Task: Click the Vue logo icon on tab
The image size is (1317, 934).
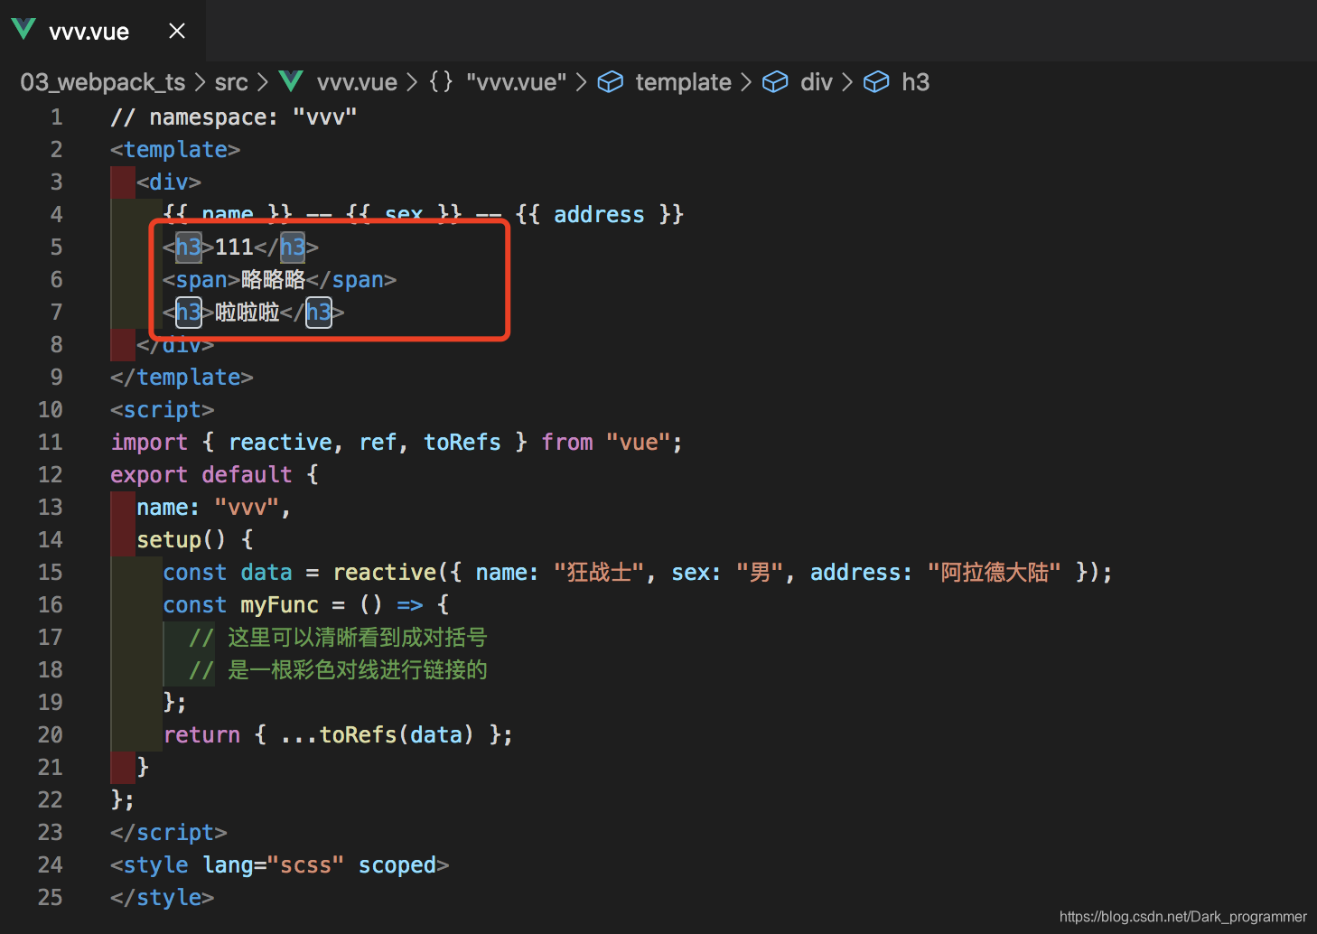Action: tap(23, 30)
